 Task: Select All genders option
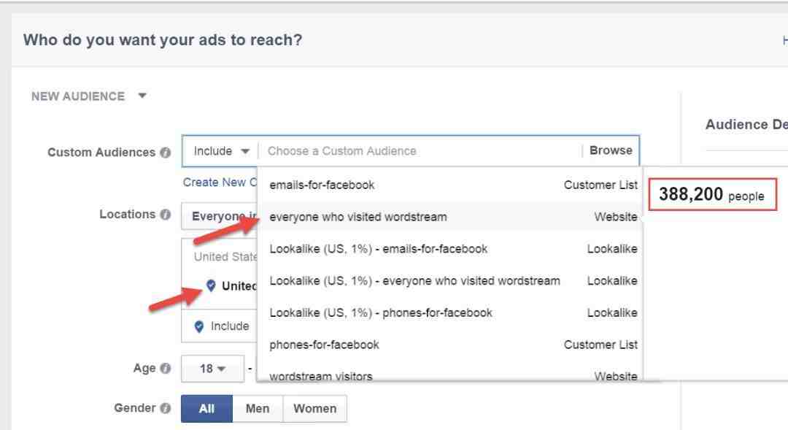tap(206, 409)
